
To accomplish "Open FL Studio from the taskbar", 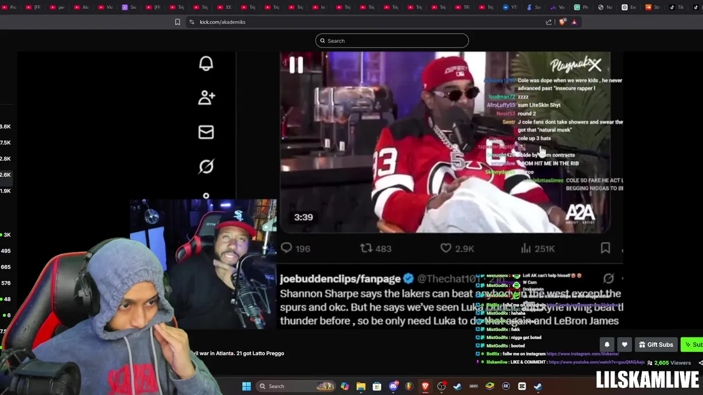I will click(409, 386).
